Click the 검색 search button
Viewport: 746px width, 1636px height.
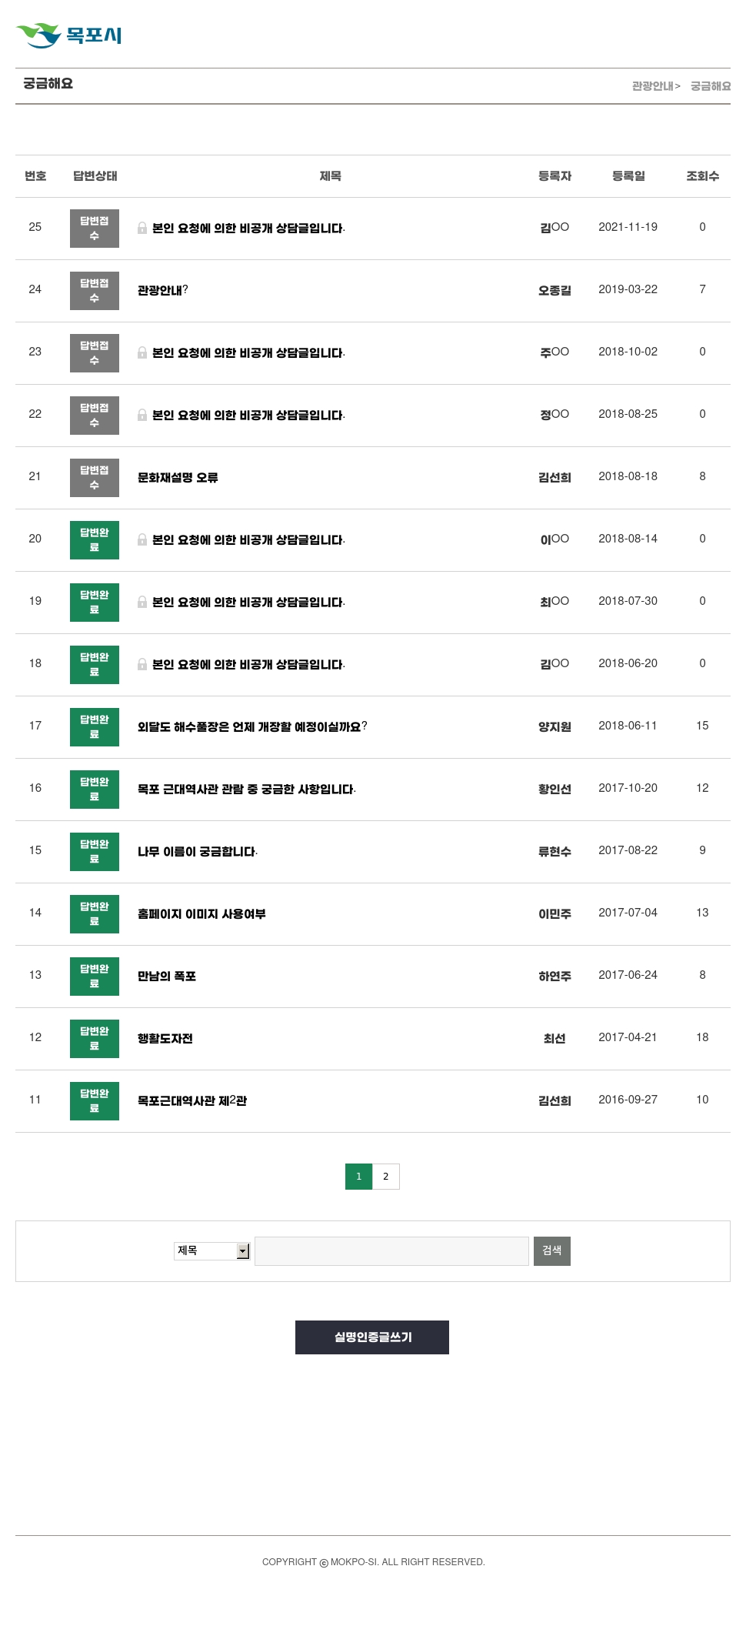tap(552, 1251)
